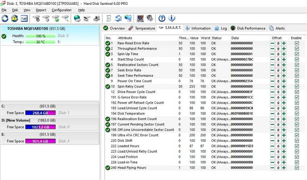
Task: Click the computer with disk toolbar icon
Action: [x=96, y=19]
